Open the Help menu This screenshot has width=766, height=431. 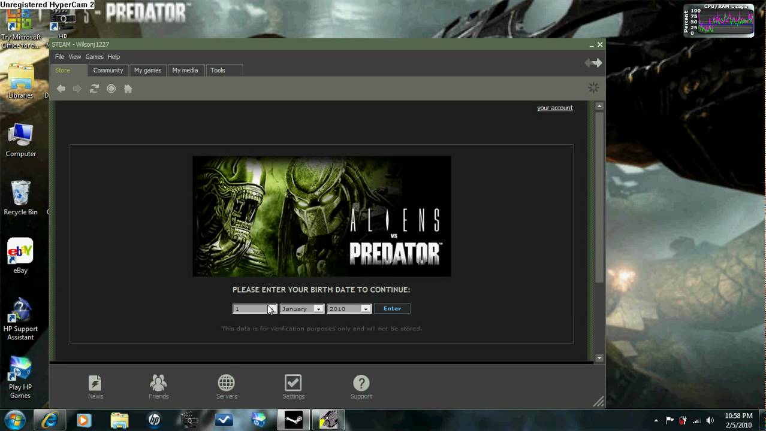114,57
